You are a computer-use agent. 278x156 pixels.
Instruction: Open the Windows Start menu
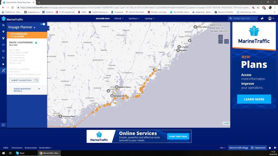coord(3,153)
